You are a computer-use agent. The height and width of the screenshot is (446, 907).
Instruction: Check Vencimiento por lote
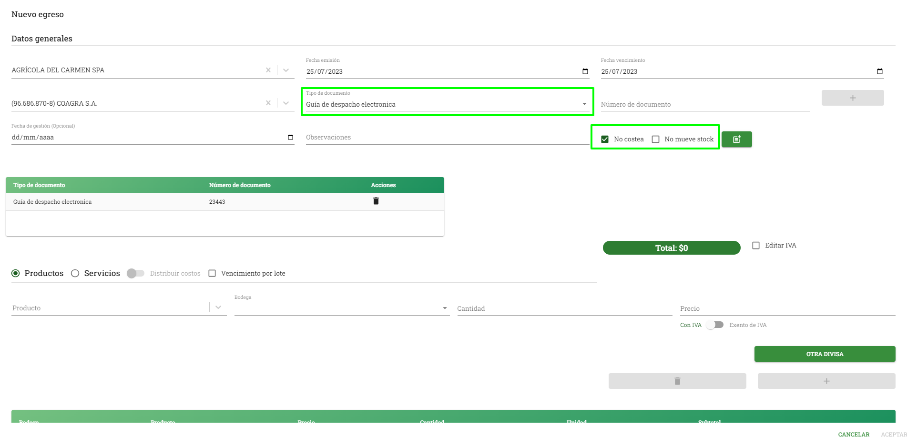pos(212,273)
